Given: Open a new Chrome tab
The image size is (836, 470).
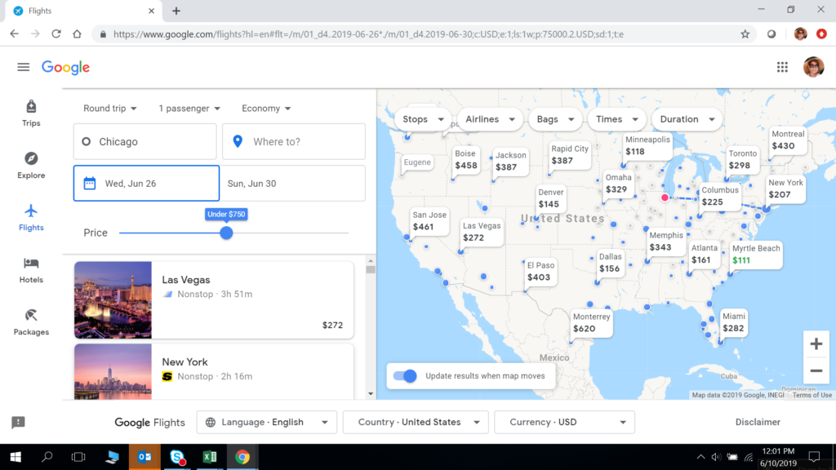Looking at the screenshot, I should [x=176, y=11].
